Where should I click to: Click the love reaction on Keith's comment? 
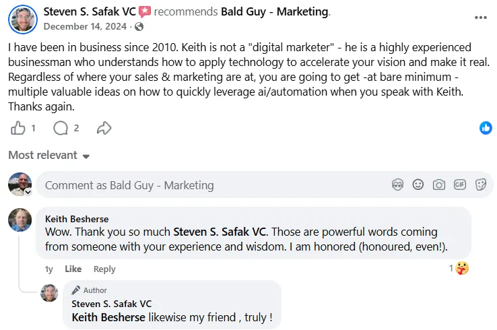pyautogui.click(x=461, y=268)
